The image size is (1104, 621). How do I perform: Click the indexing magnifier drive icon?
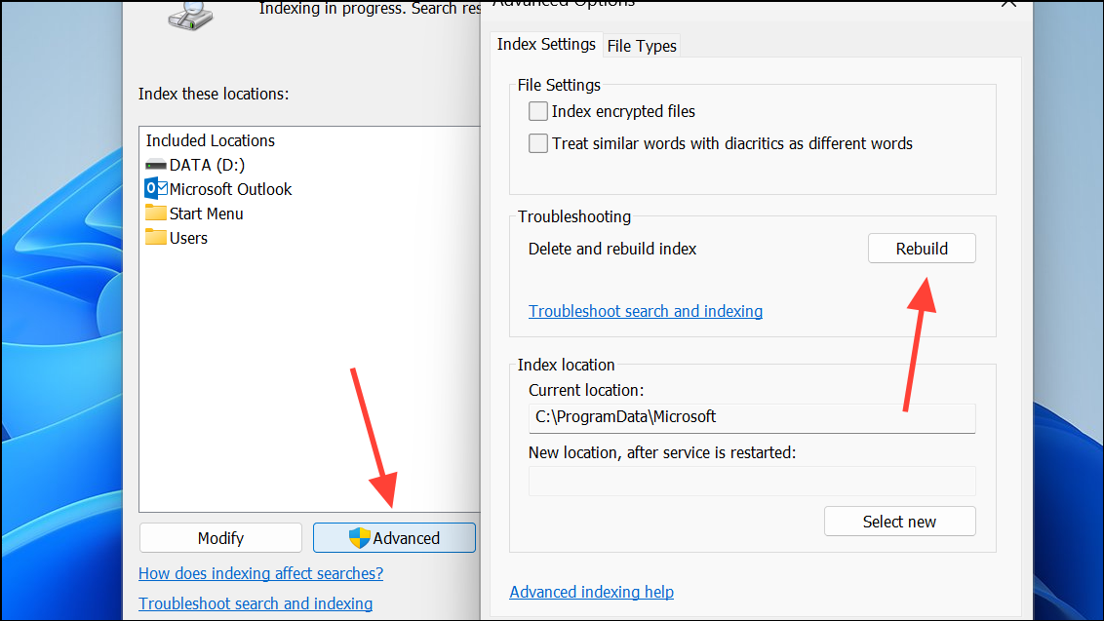point(190,16)
